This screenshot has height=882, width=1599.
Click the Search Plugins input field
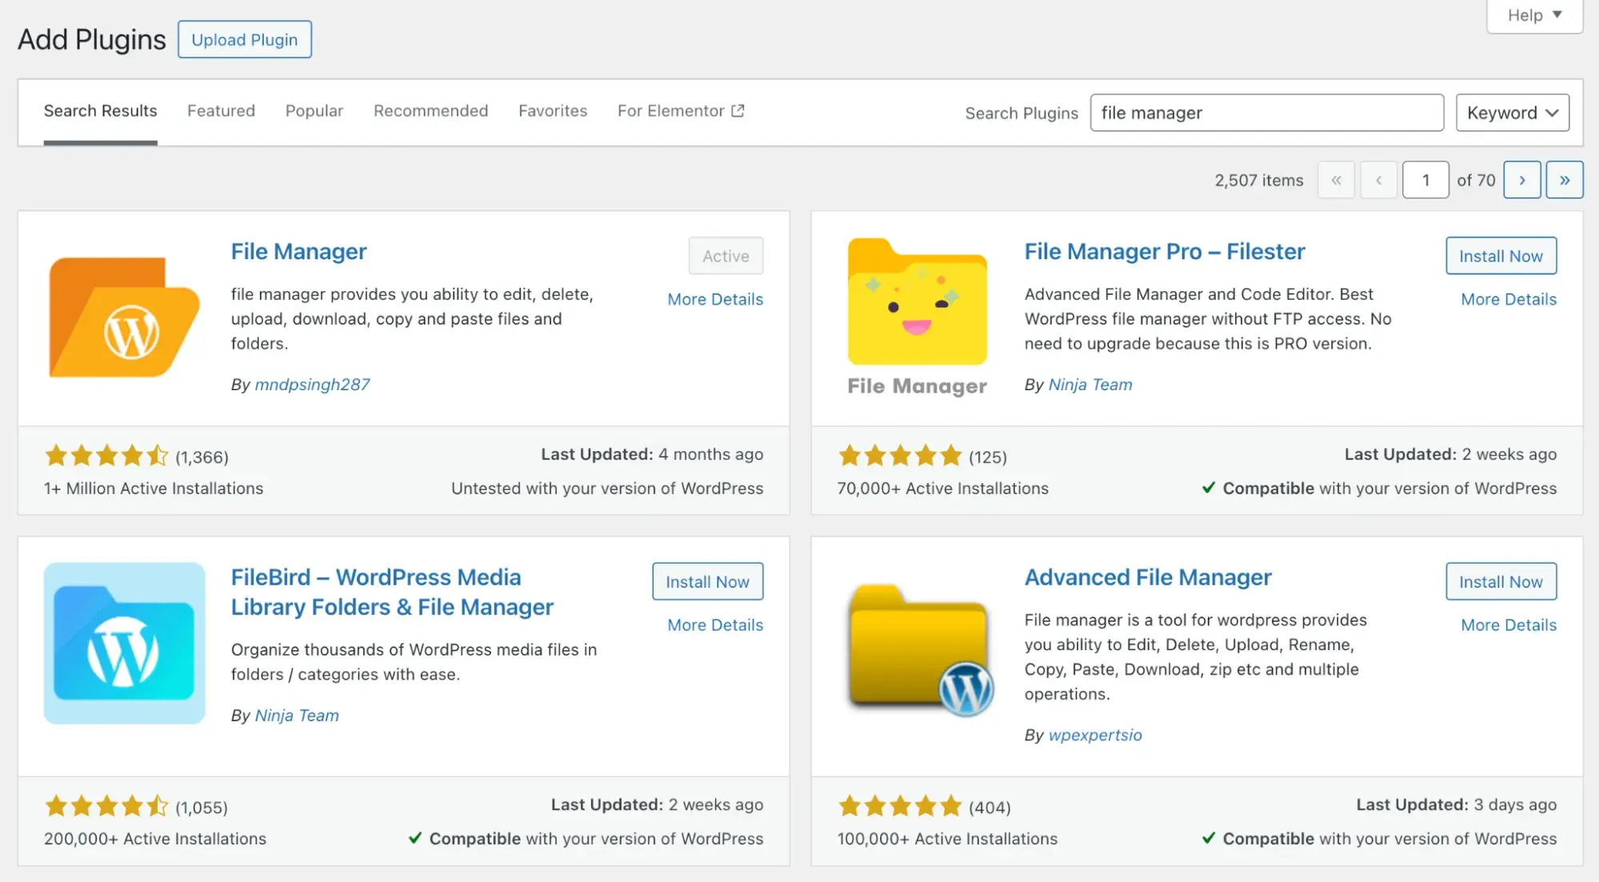point(1267,113)
